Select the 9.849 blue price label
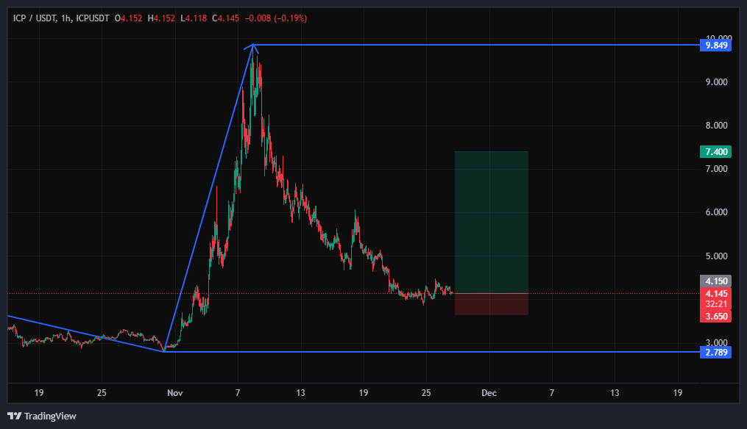747x429 pixels. [x=715, y=46]
